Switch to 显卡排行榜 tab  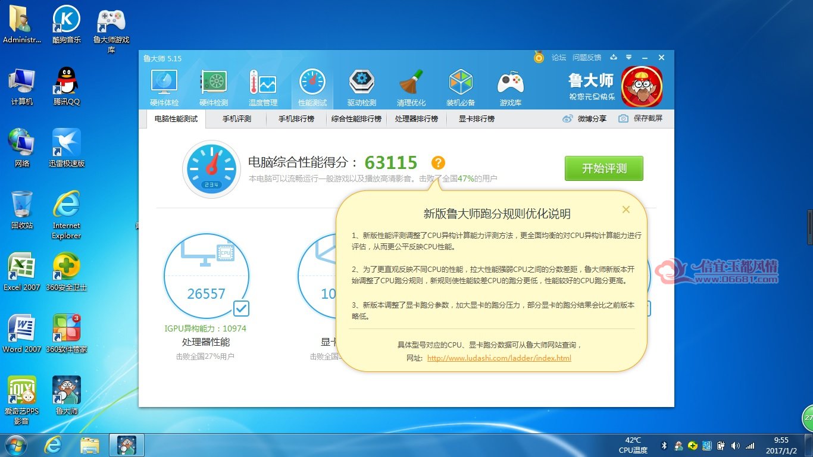click(x=477, y=119)
